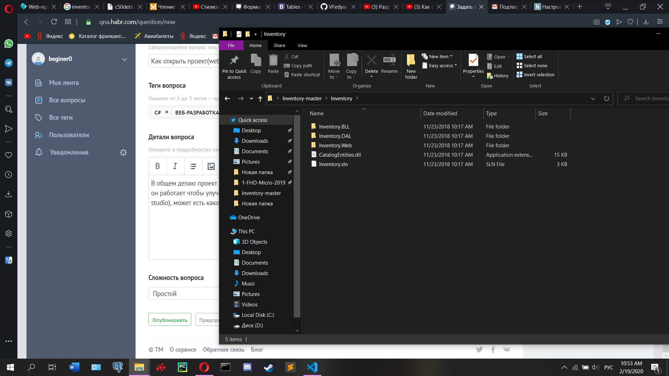Reload the page in Opera browser

coord(54,22)
